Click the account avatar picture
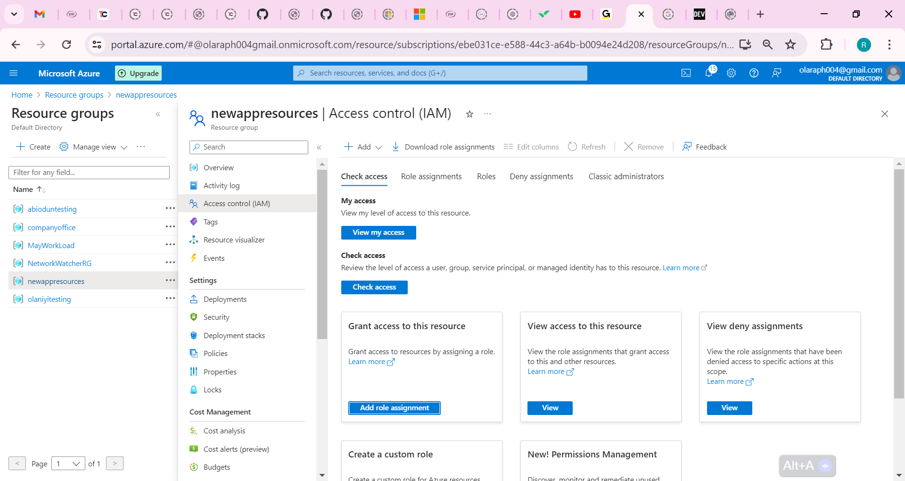905x481 pixels. coord(893,73)
